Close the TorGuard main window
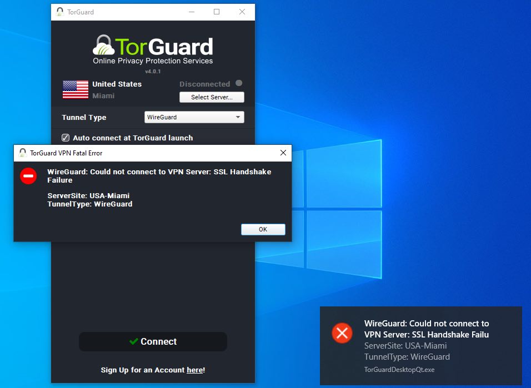The image size is (531, 388). (x=242, y=12)
